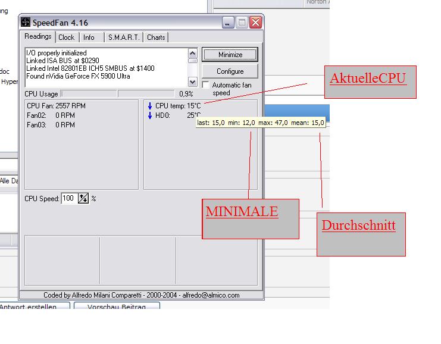Close the SpeedFan window
The width and height of the screenshot is (441, 344).
pyautogui.click(x=256, y=23)
